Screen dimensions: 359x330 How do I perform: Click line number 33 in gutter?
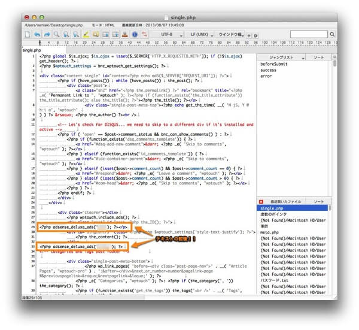click(x=33, y=247)
